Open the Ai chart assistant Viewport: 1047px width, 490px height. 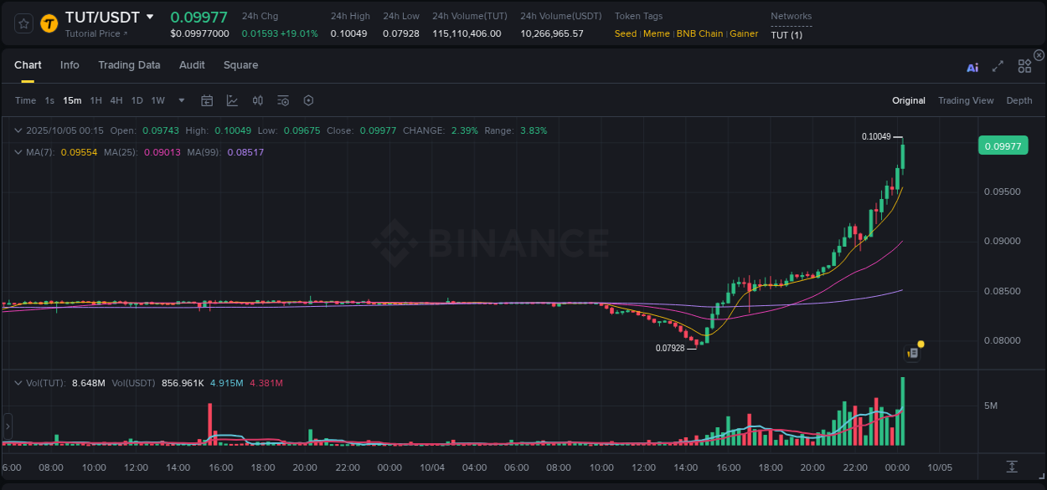point(972,67)
